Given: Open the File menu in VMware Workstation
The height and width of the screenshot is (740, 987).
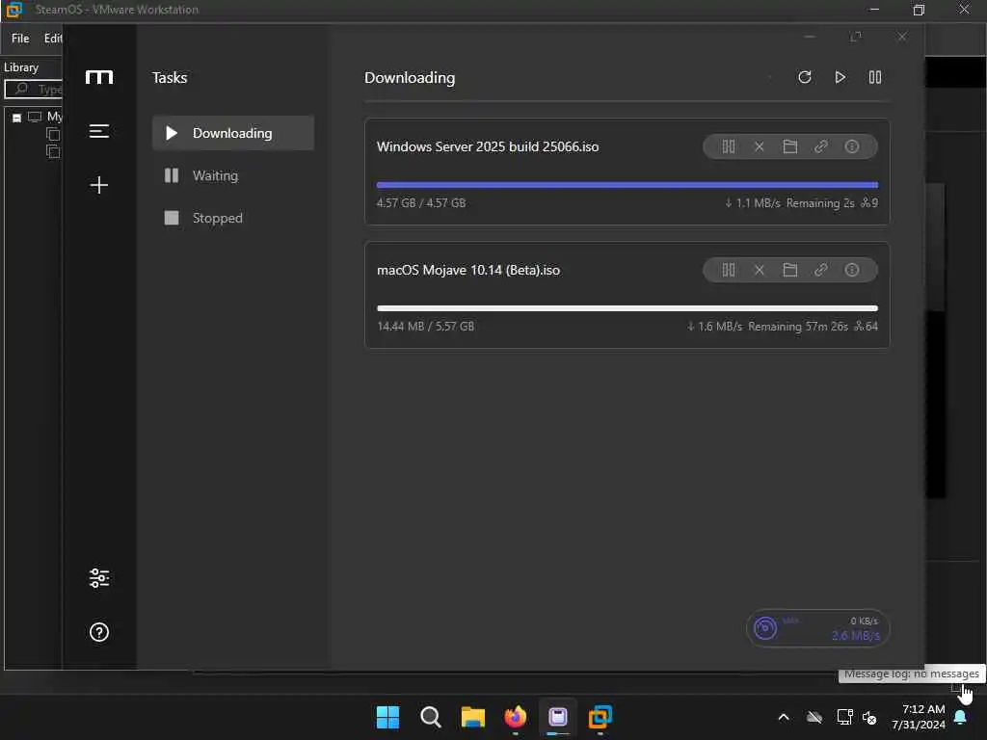Looking at the screenshot, I should [x=20, y=39].
